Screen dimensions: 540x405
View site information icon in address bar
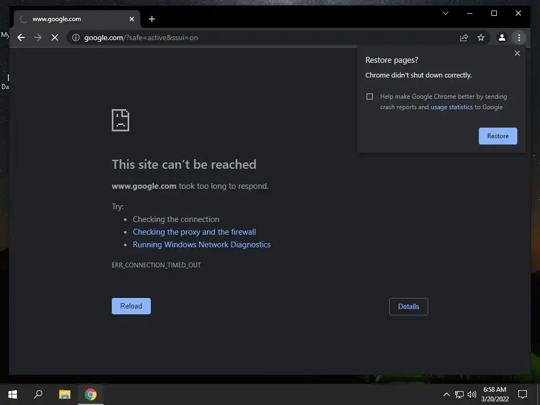pyautogui.click(x=76, y=37)
